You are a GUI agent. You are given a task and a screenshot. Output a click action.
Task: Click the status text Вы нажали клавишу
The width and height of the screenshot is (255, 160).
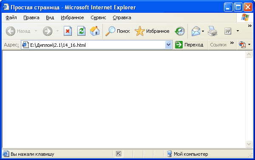coord(32,154)
